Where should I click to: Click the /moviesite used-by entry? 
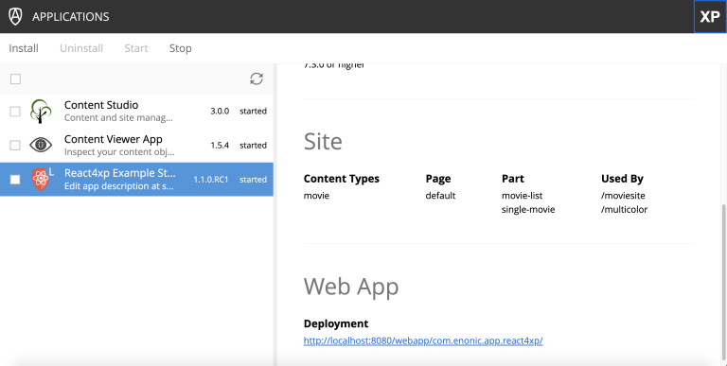[623, 196]
